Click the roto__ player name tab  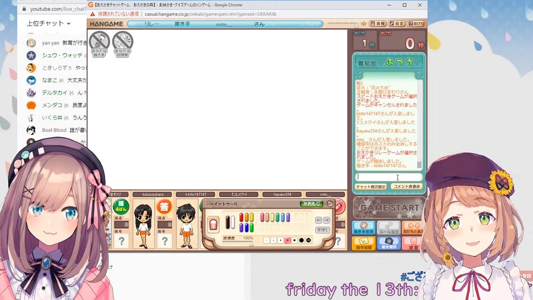(x=326, y=194)
